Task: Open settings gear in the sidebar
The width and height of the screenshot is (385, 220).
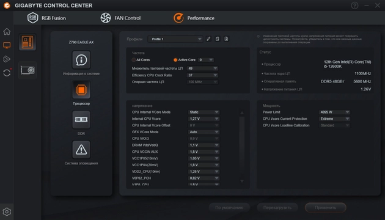Action: (7, 211)
